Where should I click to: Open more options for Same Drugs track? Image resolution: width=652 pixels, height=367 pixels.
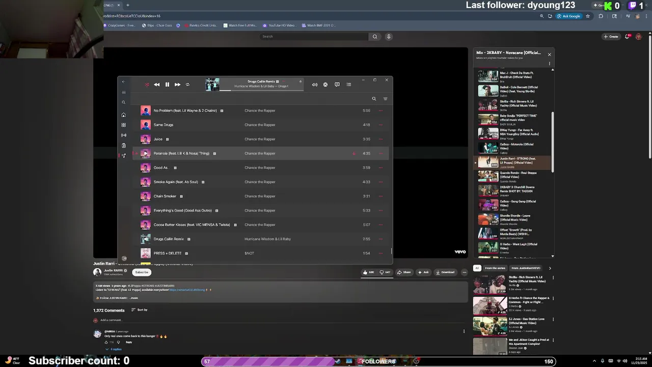[381, 125]
